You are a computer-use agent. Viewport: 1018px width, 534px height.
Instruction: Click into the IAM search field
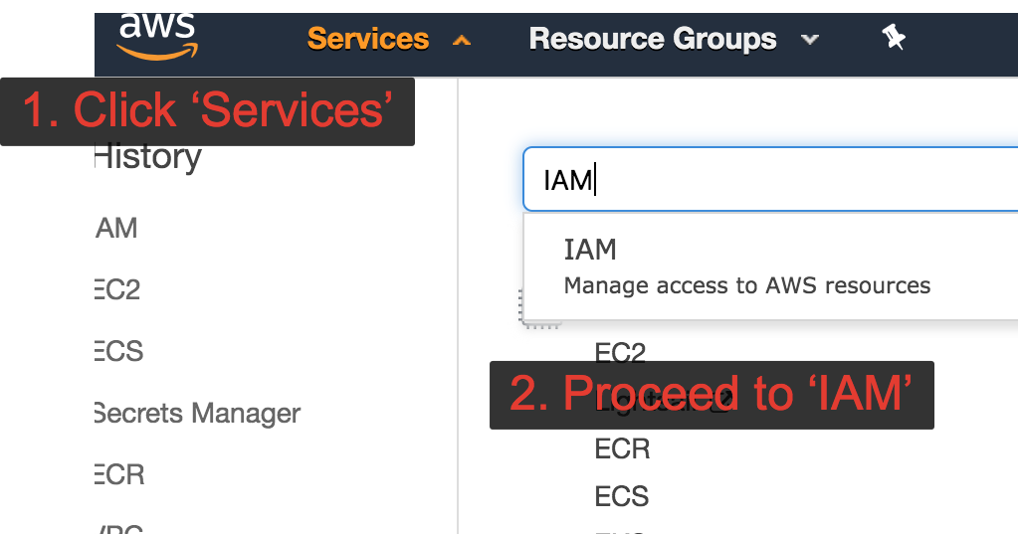(x=770, y=179)
